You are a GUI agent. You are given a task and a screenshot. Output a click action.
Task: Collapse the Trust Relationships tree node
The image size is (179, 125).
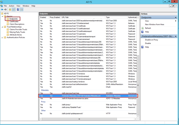point(2,27)
